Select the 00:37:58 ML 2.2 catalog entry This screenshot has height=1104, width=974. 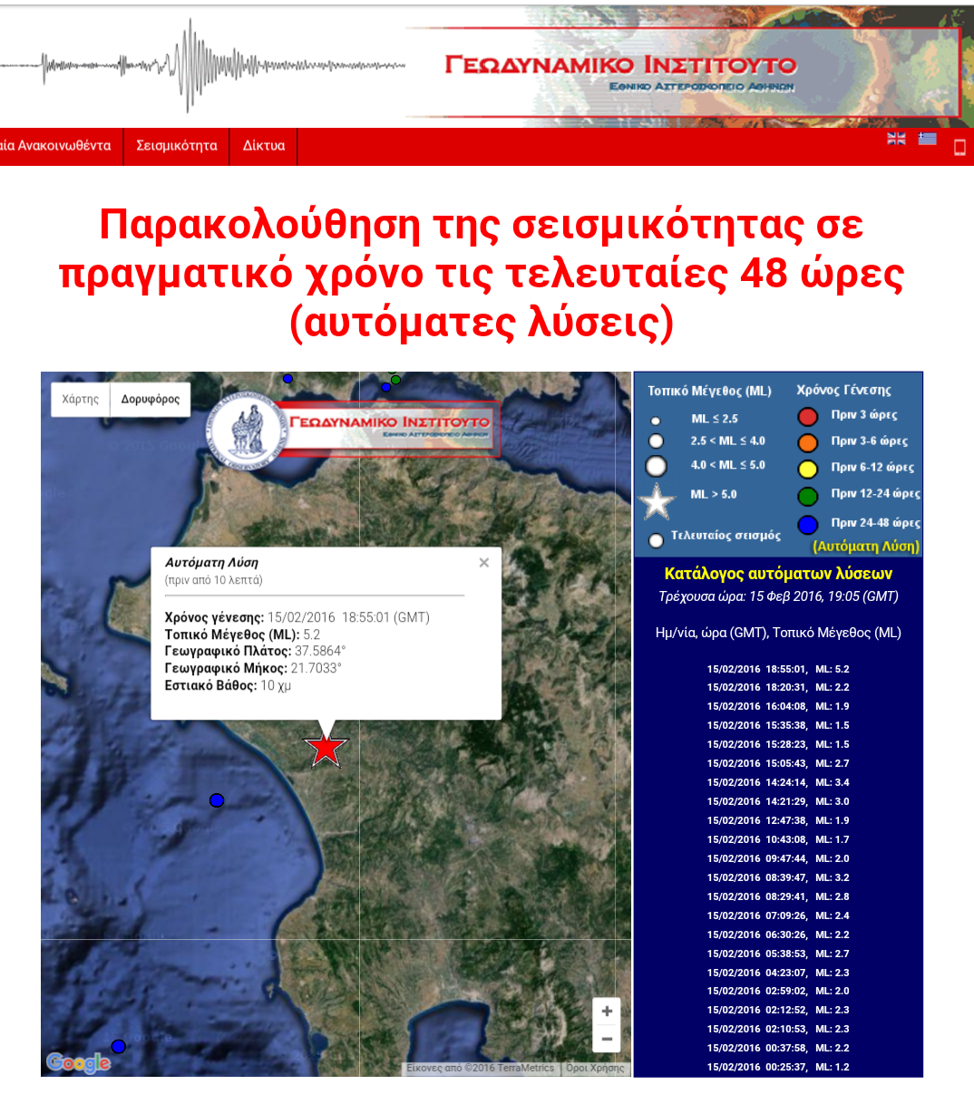[x=778, y=1048]
